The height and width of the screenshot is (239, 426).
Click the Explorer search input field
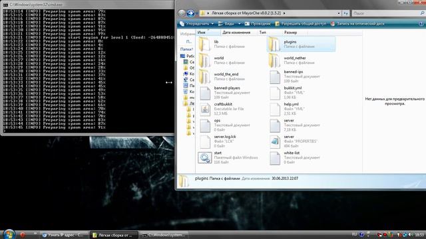click(386, 13)
